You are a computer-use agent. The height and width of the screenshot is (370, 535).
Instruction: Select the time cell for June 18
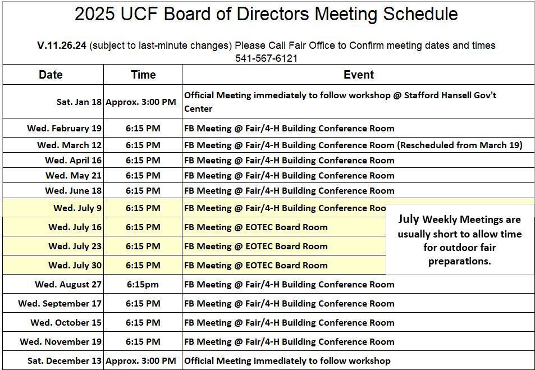[143, 190]
